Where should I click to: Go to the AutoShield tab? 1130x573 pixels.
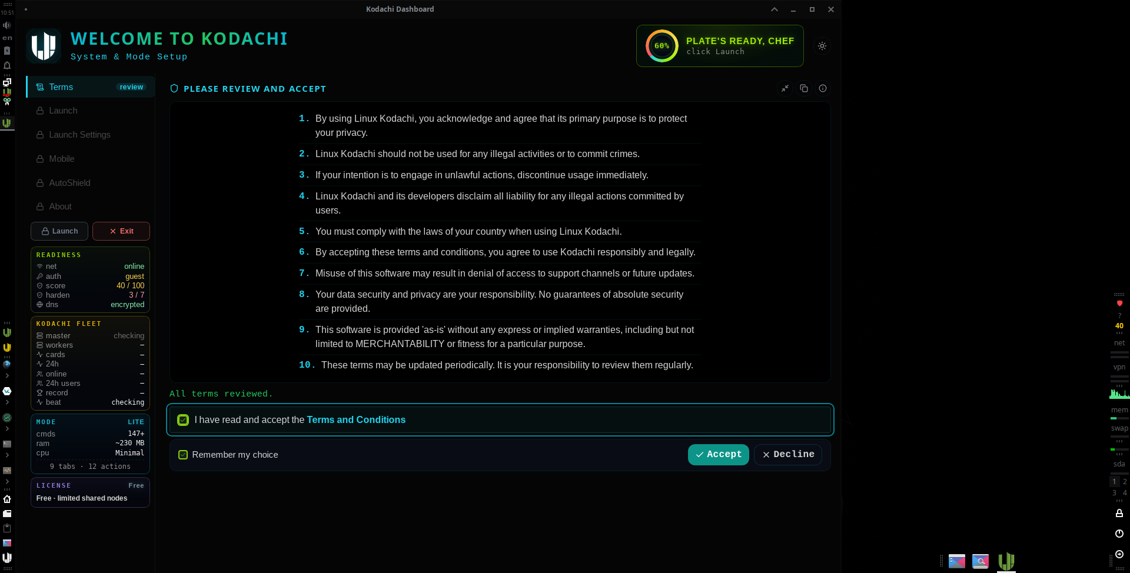point(91,183)
